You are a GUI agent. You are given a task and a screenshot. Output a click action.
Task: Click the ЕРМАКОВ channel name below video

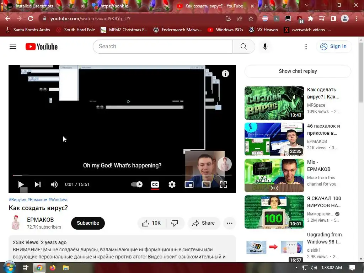pyautogui.click(x=41, y=220)
